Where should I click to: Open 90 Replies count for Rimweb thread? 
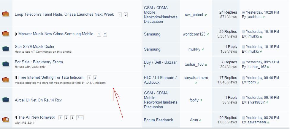click(x=228, y=117)
